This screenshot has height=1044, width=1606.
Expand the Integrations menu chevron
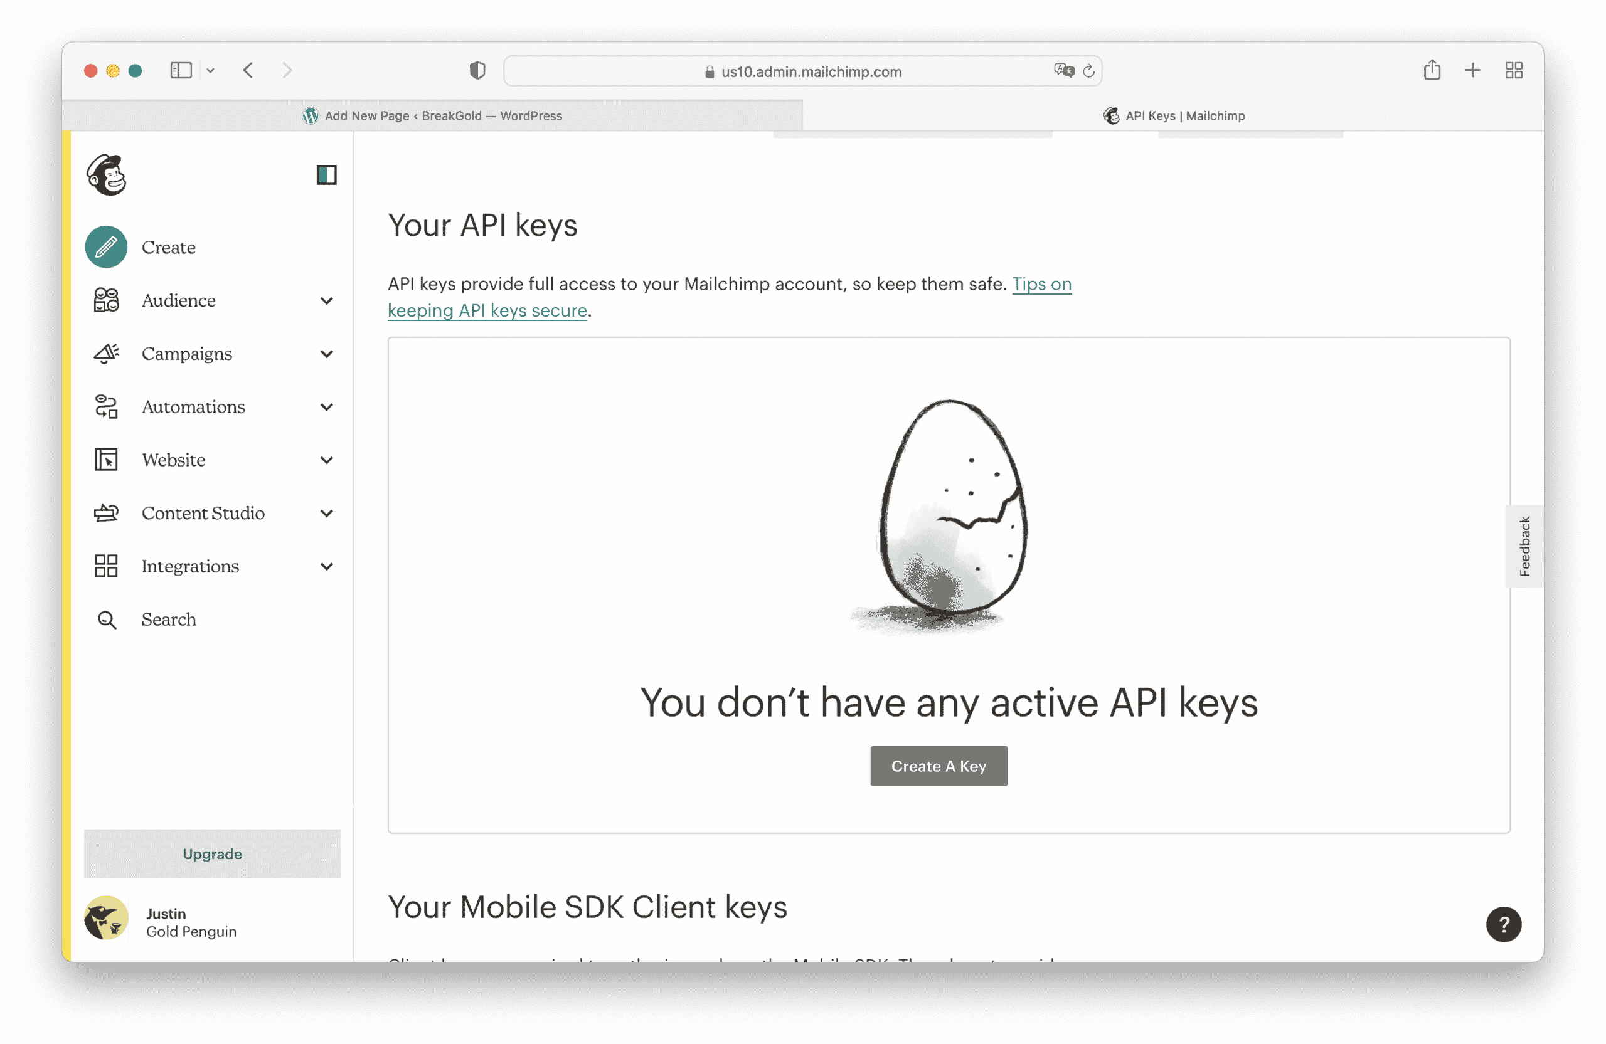coord(327,566)
